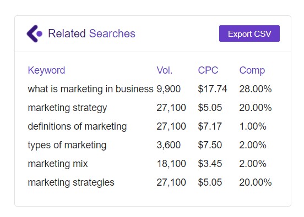The height and width of the screenshot is (217, 304).
Task: Sort by Keyword column header
Action: [x=46, y=70]
